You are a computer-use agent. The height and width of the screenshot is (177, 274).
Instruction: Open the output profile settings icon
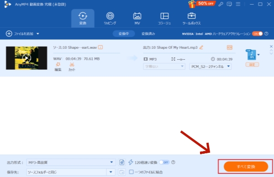(122, 162)
